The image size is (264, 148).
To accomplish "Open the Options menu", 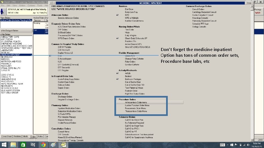I will tap(31, 5).
